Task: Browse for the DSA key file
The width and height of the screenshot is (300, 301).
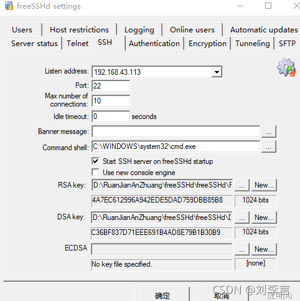Action: (242, 217)
